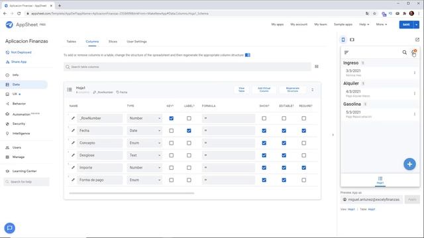Edit the Forma de pago column pencil icon
The image size is (424, 238).
coord(73,180)
